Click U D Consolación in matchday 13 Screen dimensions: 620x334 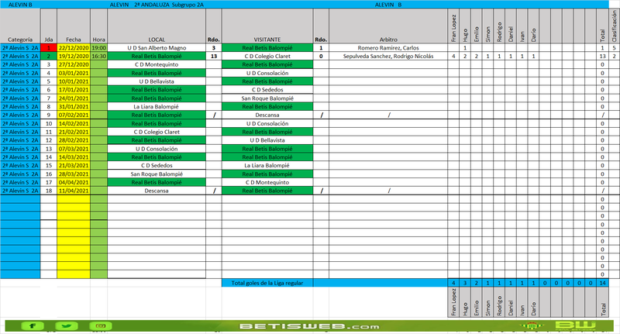pos(157,149)
